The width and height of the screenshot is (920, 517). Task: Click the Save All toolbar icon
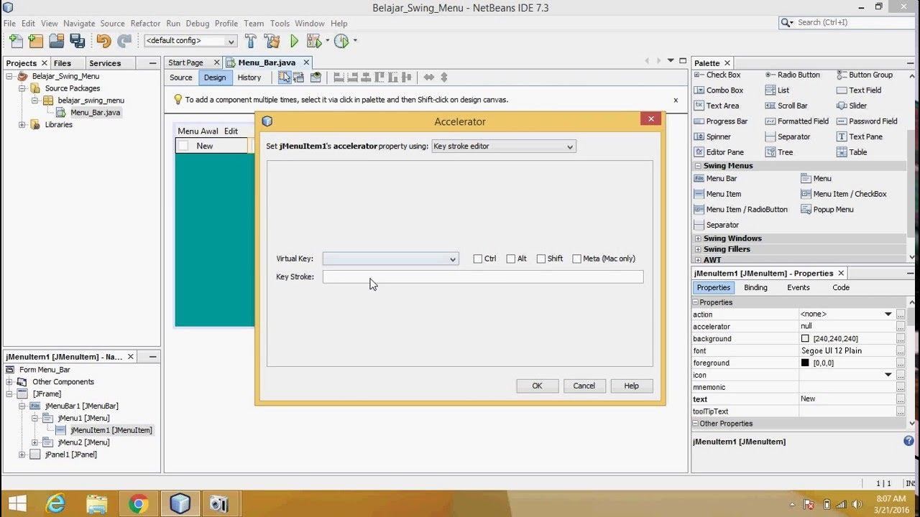coord(78,41)
